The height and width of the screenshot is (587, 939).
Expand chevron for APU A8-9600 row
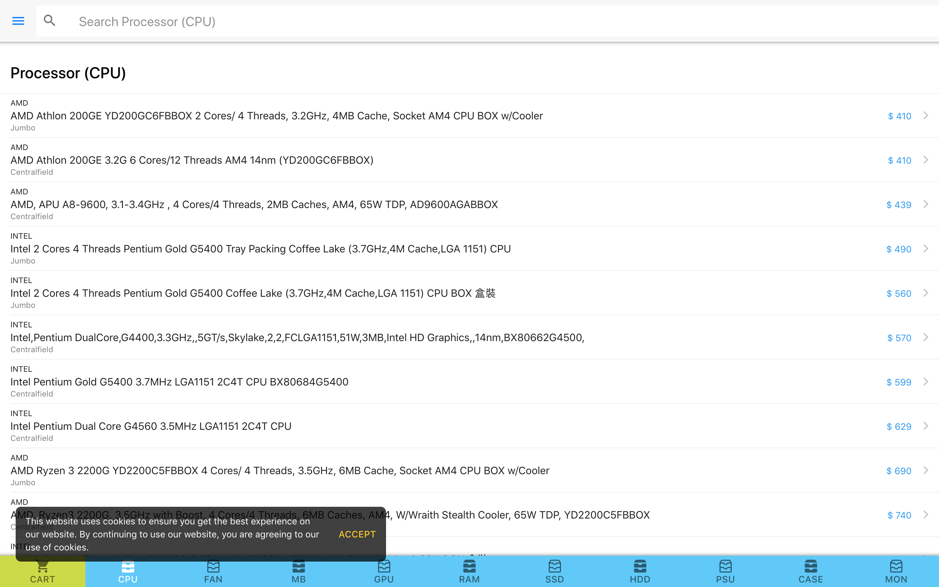[926, 204]
